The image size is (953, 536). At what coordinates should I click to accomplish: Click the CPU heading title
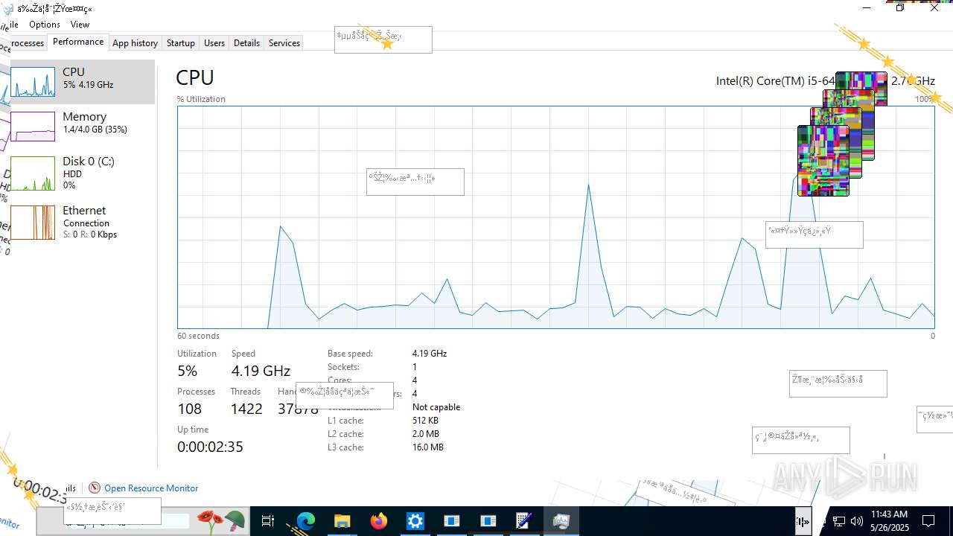[195, 77]
